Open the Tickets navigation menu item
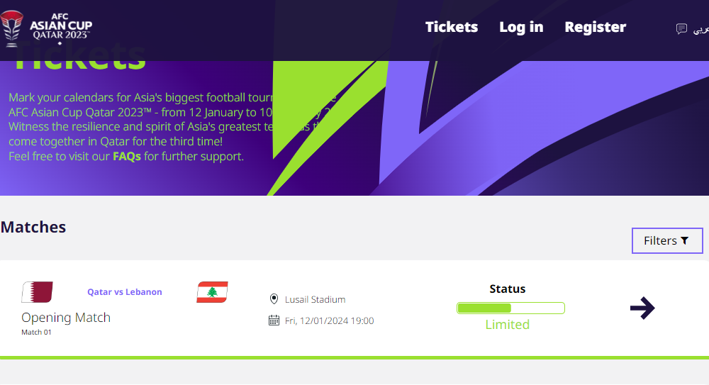The image size is (709, 385). click(452, 27)
